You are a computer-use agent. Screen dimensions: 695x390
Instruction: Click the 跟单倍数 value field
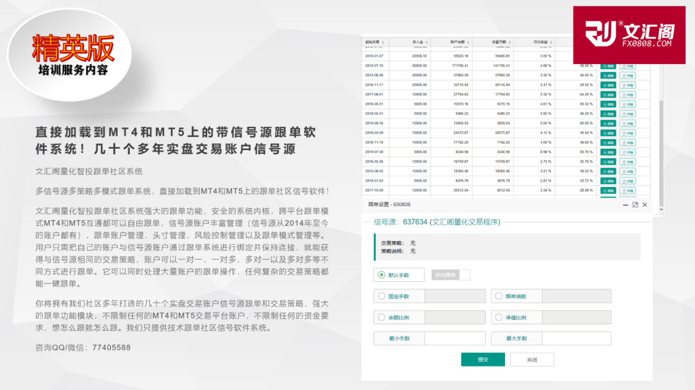point(576,296)
